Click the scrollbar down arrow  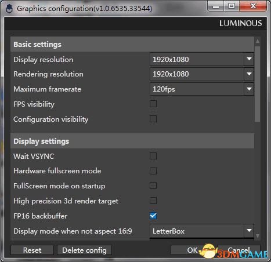click(258, 236)
